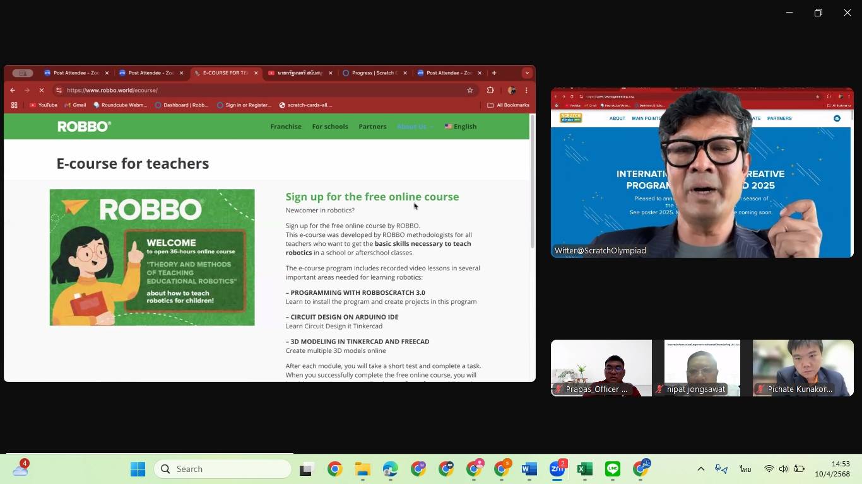
Task: Select Witter@ScratchOlympiad video tile
Action: click(702, 173)
